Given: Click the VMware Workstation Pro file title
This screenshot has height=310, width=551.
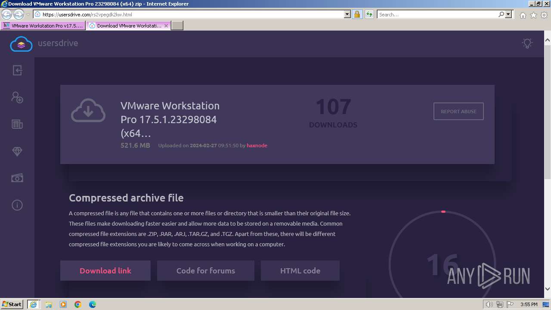Looking at the screenshot, I should (x=170, y=119).
